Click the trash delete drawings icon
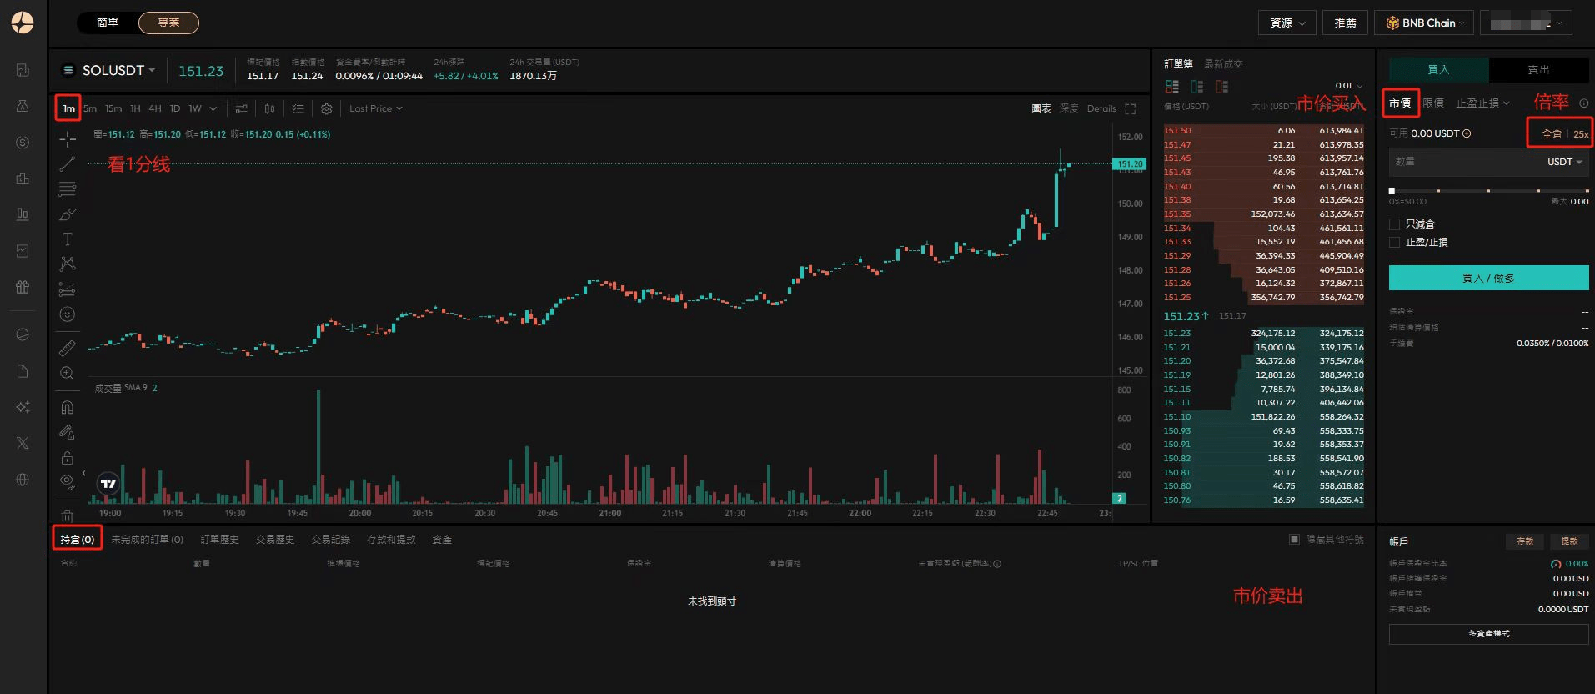1595x694 pixels. point(68,516)
